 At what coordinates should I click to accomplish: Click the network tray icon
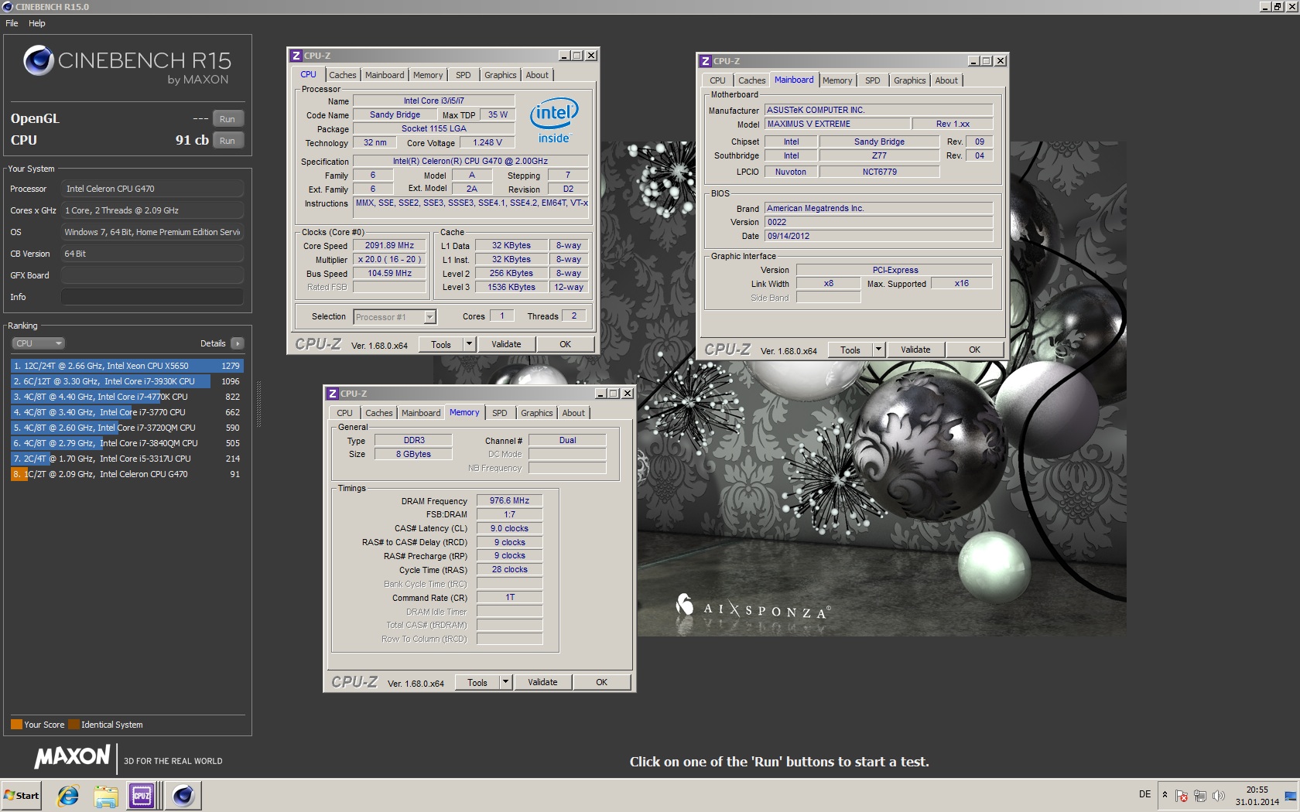[x=1200, y=796]
